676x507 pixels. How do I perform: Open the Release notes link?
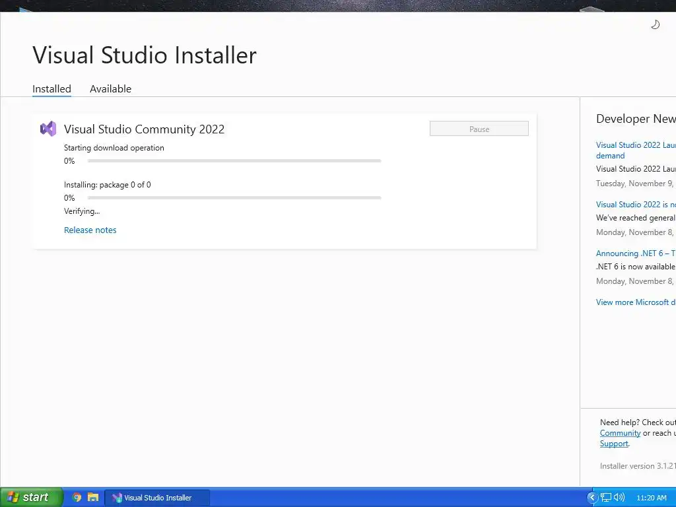pos(90,230)
